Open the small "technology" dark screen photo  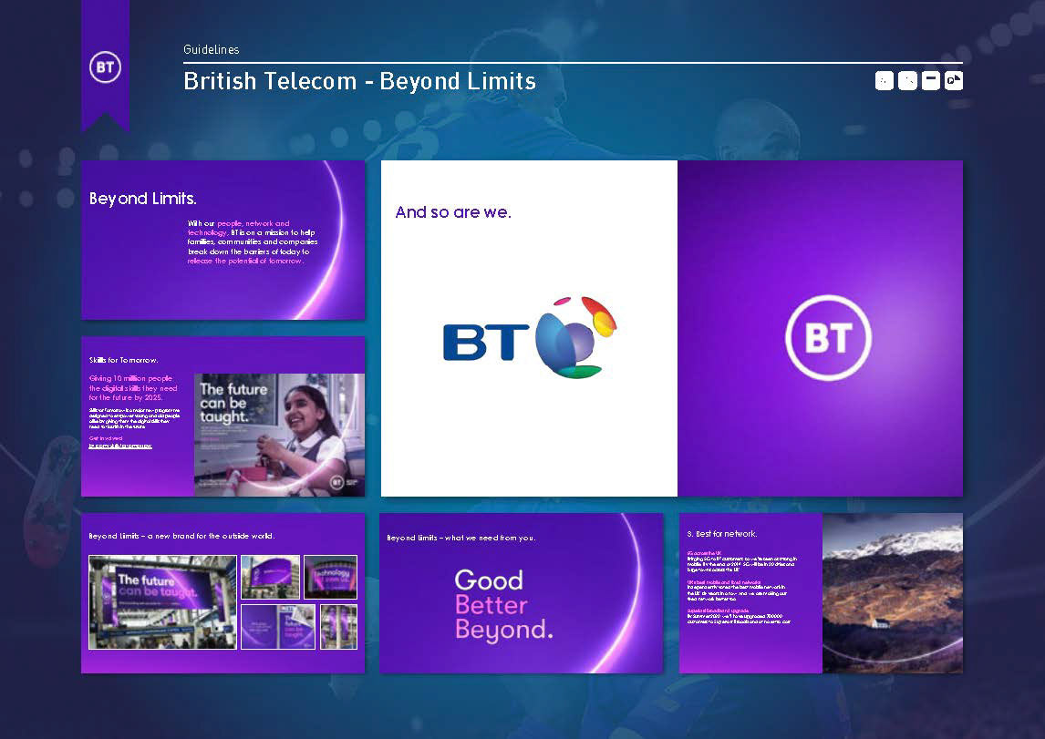tap(331, 577)
